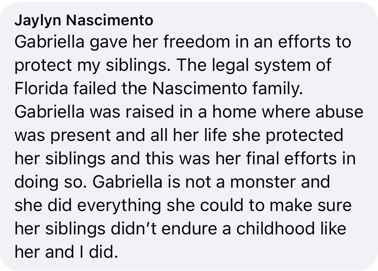Screen dimensions: 378x271
Task: Click the word "abuse" in the comment
Action: (x=339, y=111)
